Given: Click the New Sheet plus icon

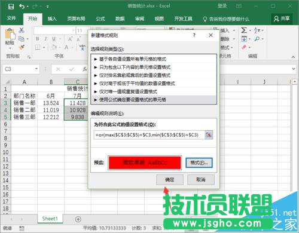Looking at the screenshot, I should (x=78, y=219).
